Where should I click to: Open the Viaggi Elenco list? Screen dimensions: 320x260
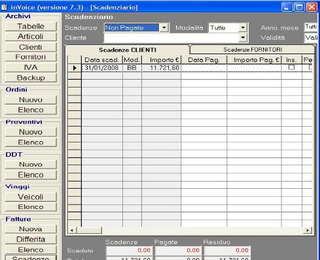click(x=31, y=207)
